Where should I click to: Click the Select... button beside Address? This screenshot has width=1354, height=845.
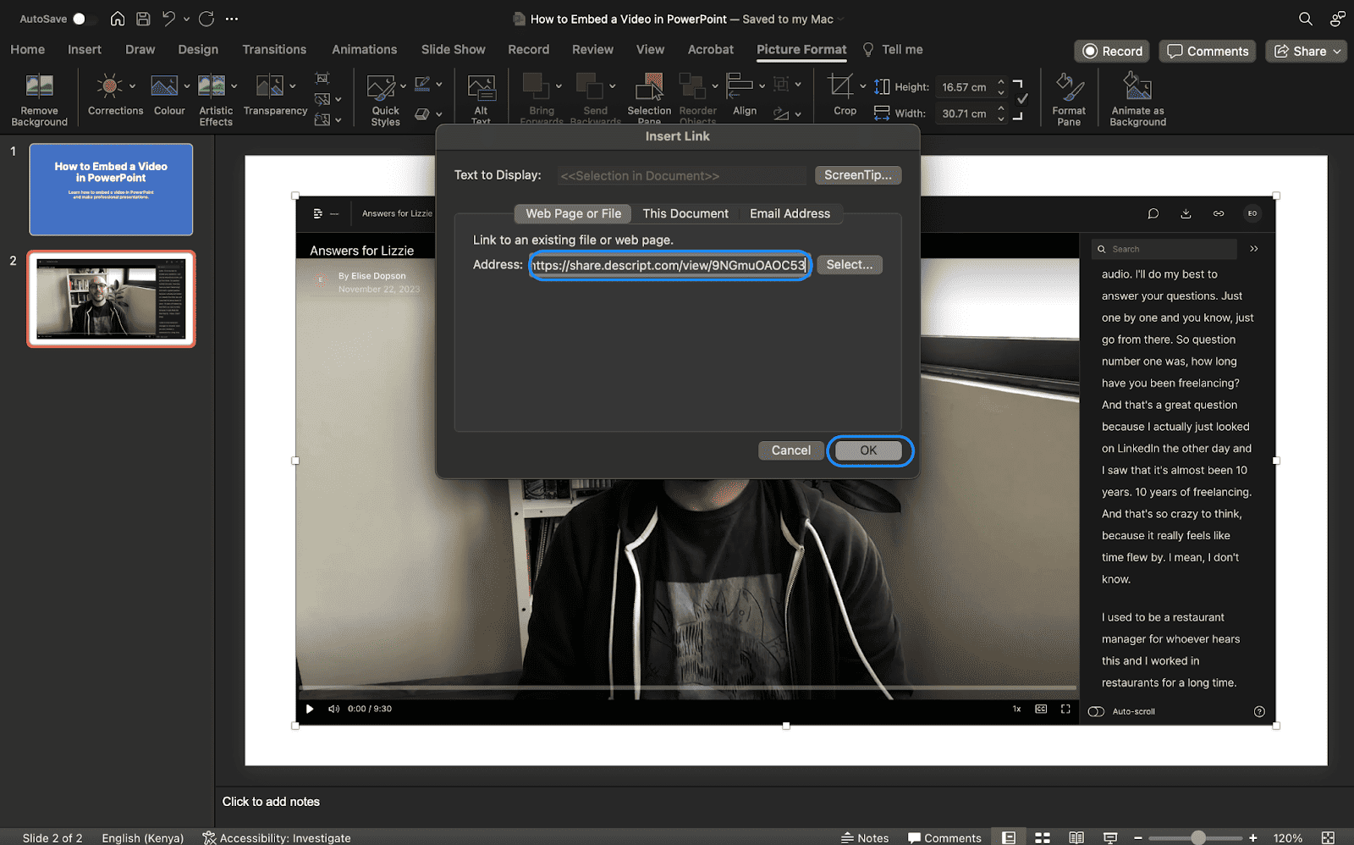tap(849, 265)
